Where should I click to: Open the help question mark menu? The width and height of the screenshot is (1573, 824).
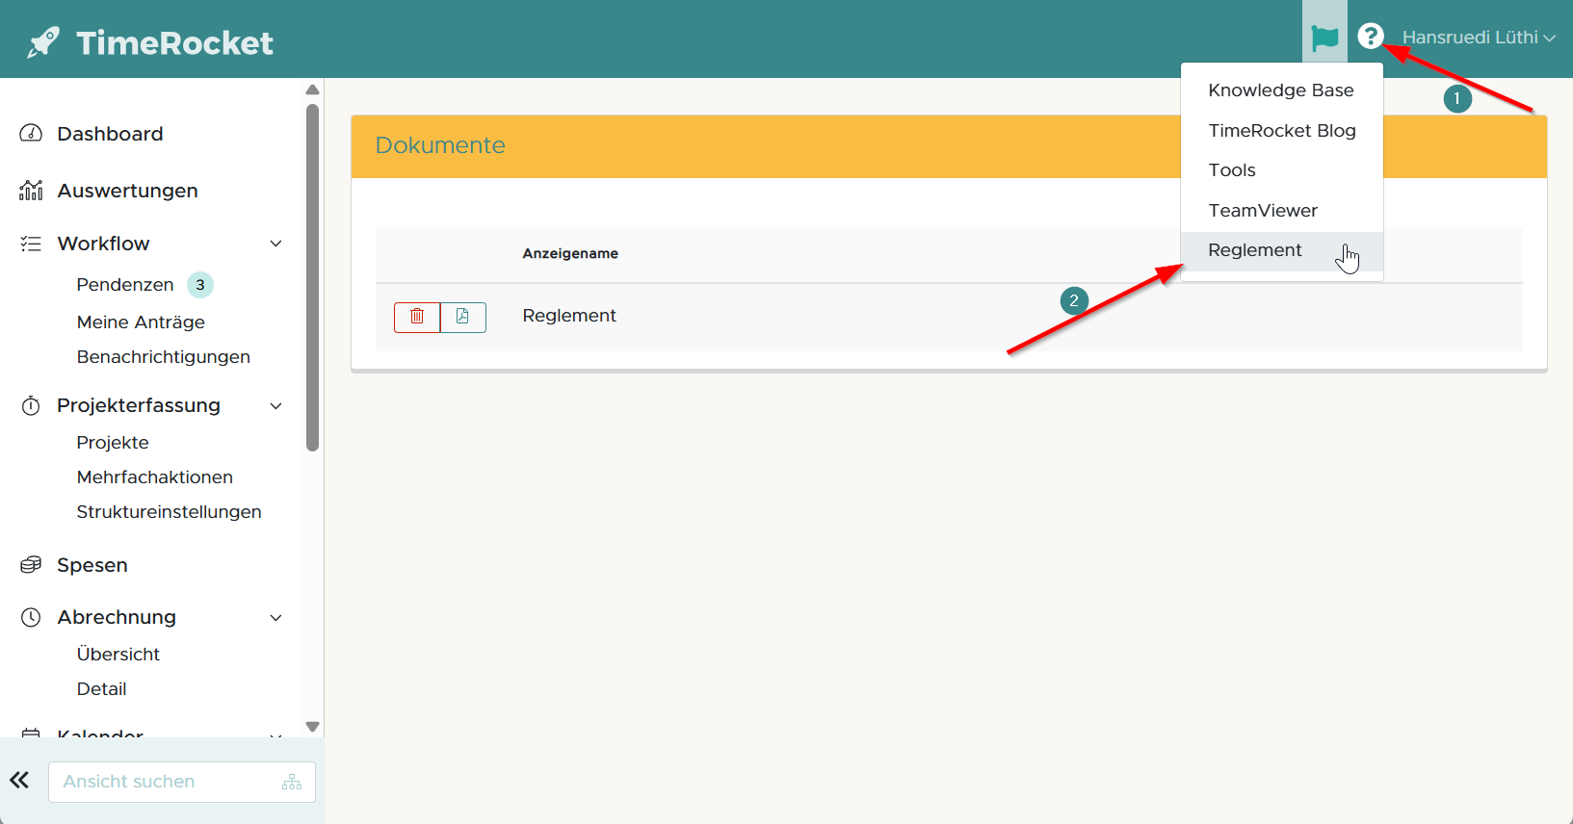pyautogui.click(x=1370, y=37)
